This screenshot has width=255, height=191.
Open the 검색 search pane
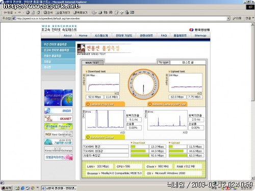48,12
